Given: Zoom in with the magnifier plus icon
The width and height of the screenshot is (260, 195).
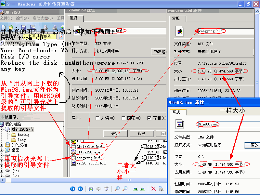Looking at the screenshot, I should 117,189.
